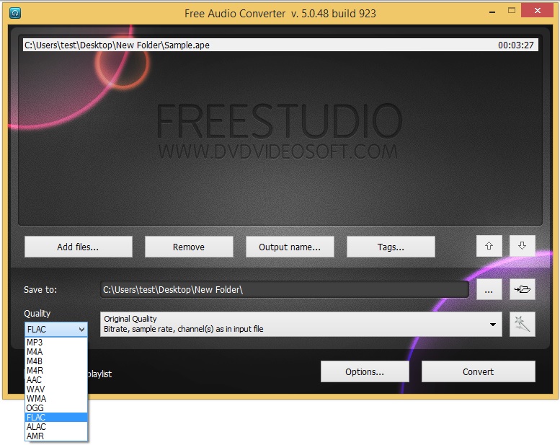Choose MP3 from the format list
The image size is (560, 445).
[x=56, y=342]
